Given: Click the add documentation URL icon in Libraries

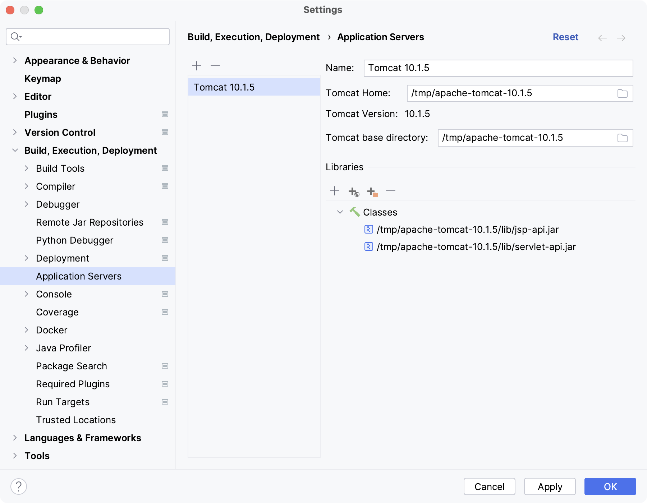Looking at the screenshot, I should [x=354, y=191].
